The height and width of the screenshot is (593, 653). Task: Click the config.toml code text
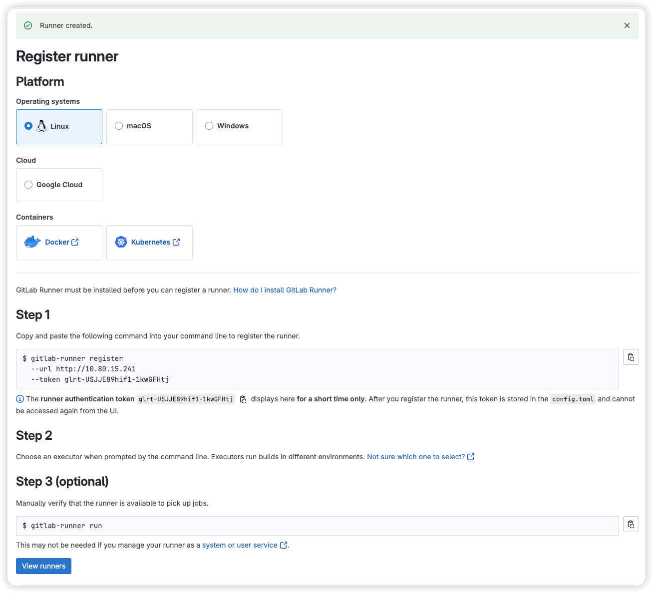573,399
